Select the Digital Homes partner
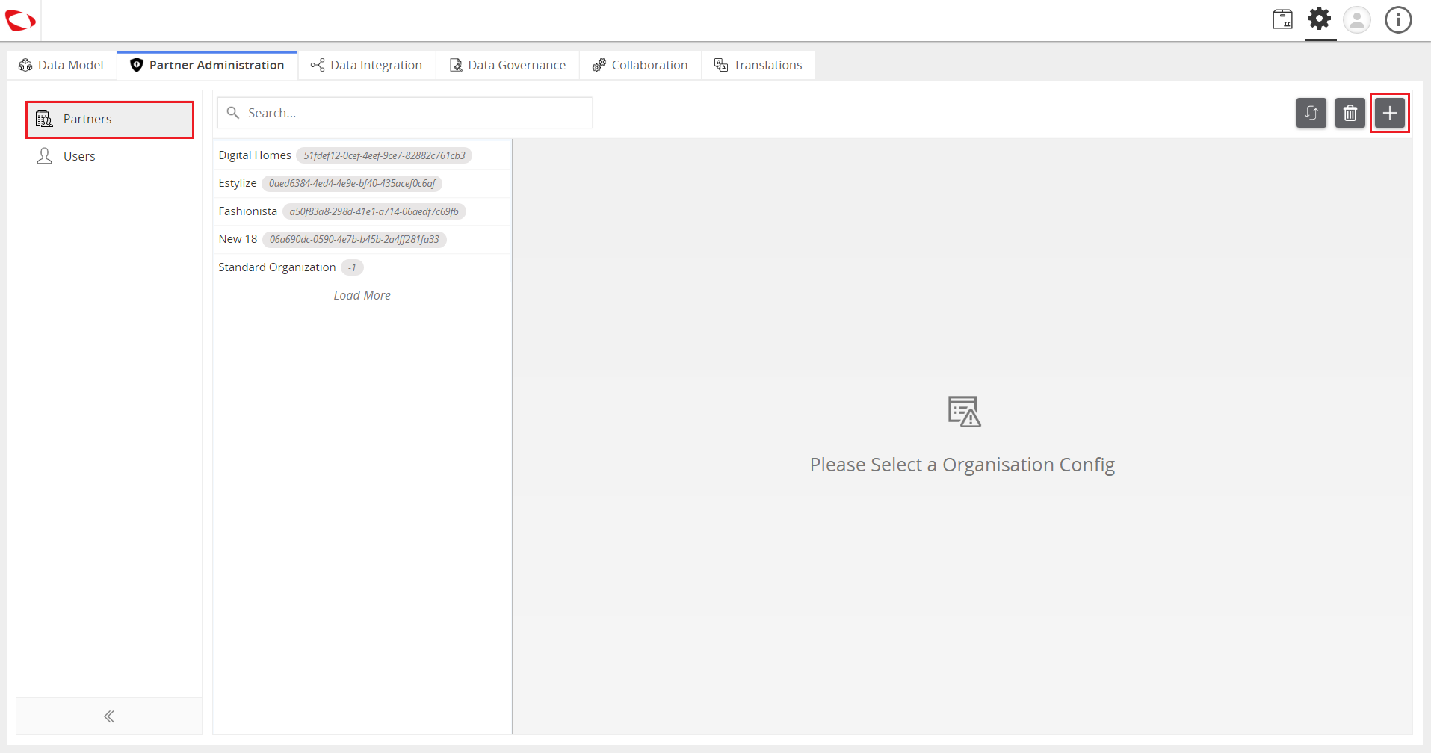The width and height of the screenshot is (1431, 753). click(362, 155)
